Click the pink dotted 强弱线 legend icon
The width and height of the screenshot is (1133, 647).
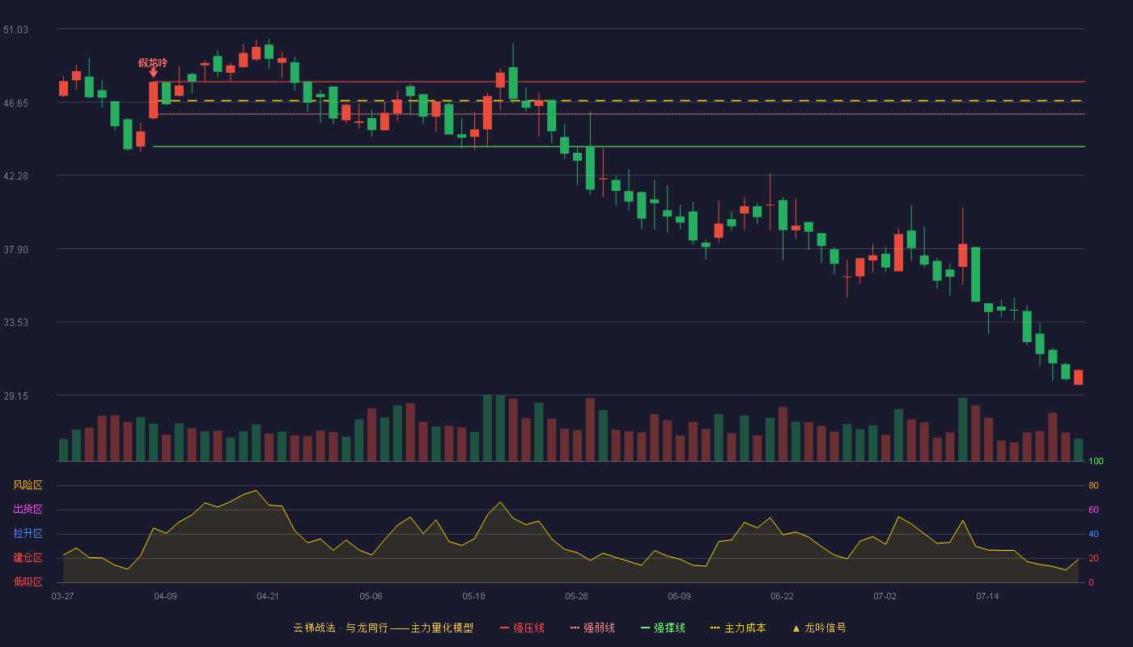575,628
